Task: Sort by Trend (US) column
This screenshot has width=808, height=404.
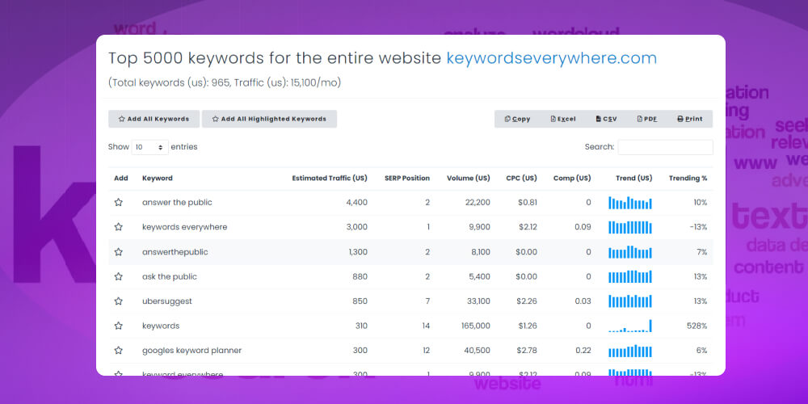Action: 633,179
